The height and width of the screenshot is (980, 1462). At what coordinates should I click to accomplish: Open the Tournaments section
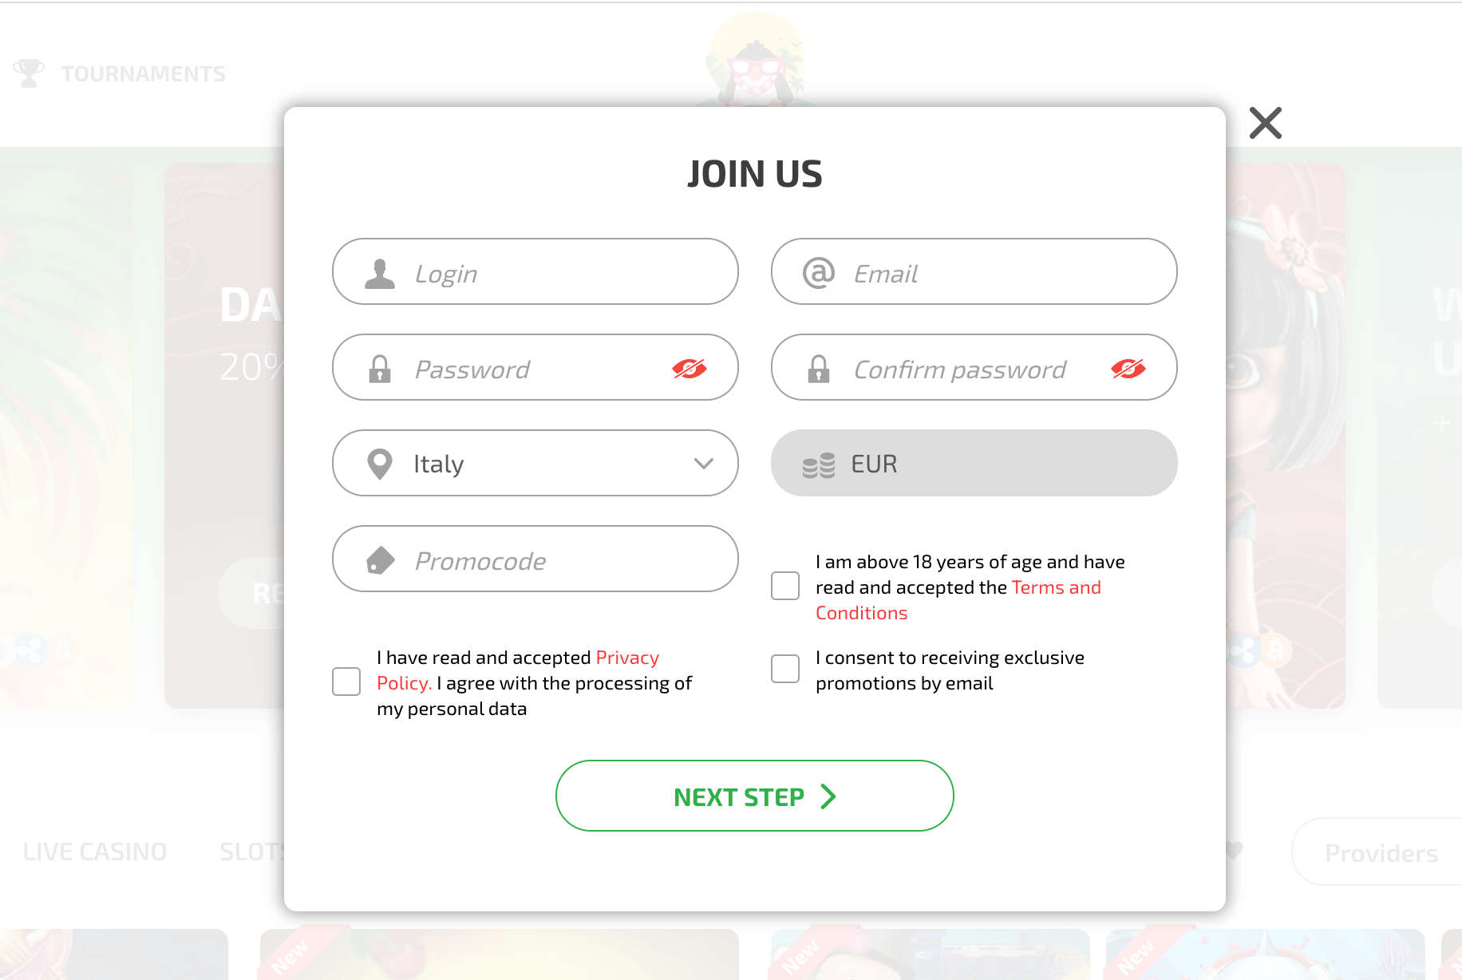(144, 73)
